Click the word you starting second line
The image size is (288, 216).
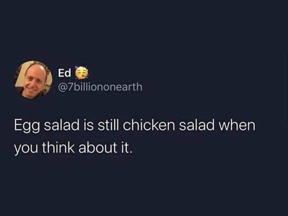[x=26, y=149]
